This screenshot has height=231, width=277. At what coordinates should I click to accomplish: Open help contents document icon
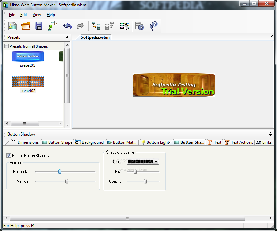140,26
